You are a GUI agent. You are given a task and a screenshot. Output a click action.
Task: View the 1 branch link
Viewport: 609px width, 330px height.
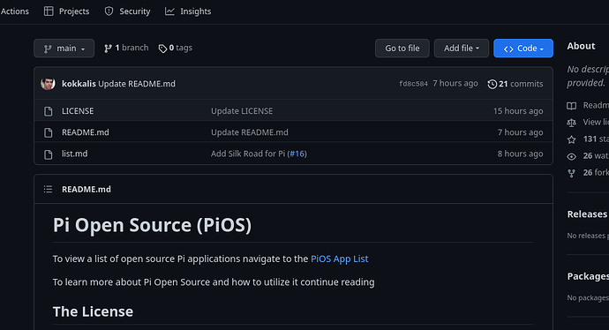126,48
